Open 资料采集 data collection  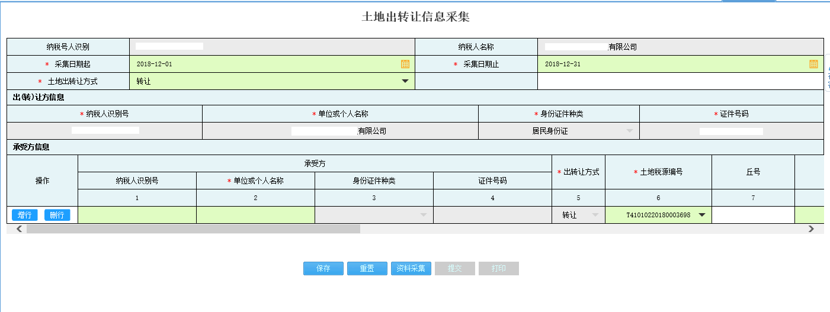pyautogui.click(x=411, y=268)
